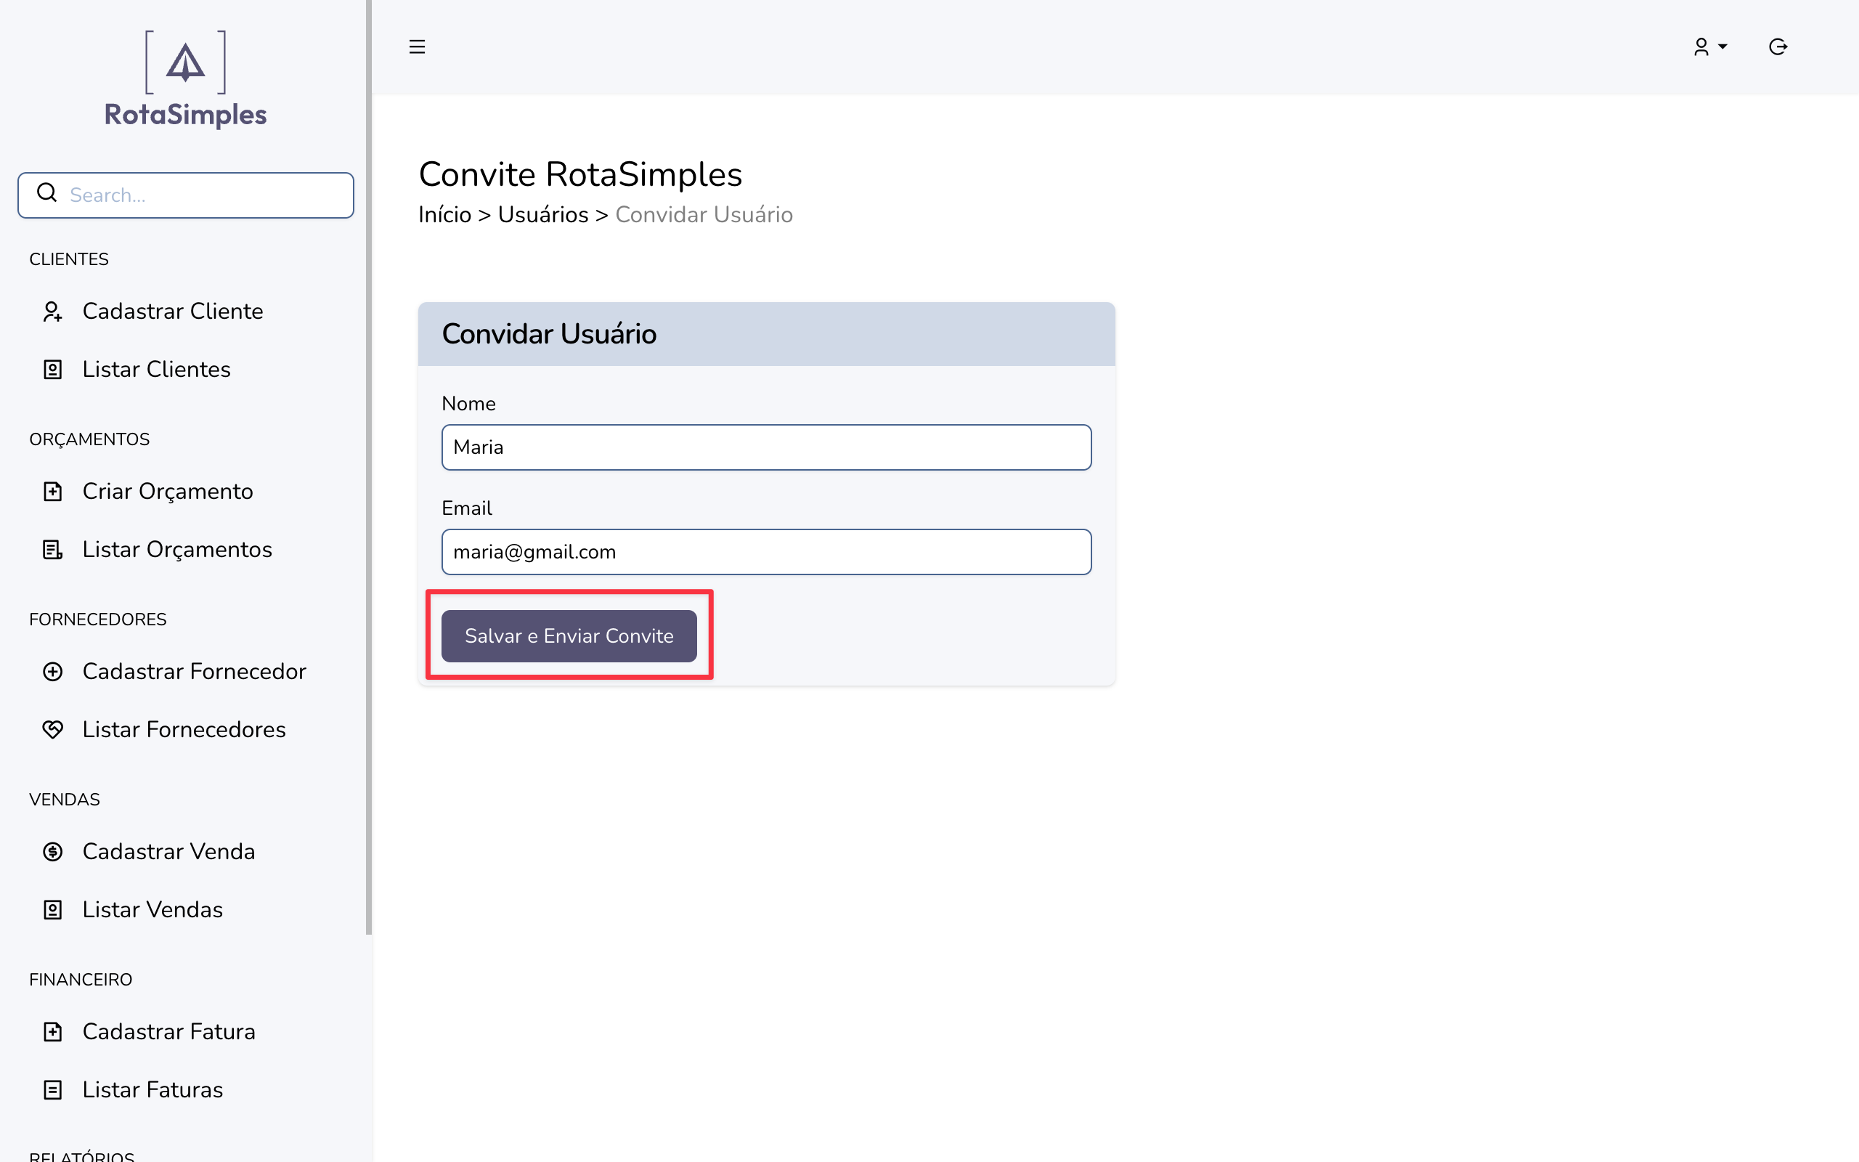Click the Cadastrar Cliente person-plus icon
This screenshot has width=1859, height=1162.
click(52, 312)
